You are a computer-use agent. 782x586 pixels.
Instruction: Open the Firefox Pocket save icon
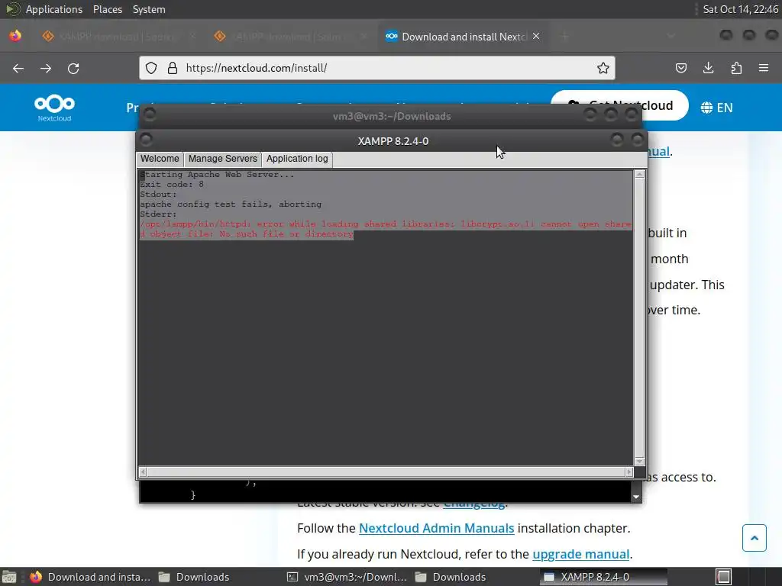click(680, 68)
